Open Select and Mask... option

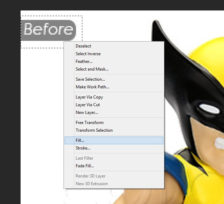[x=92, y=69]
